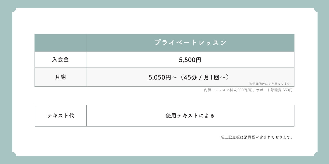The width and height of the screenshot is (329, 164).
Task: Select the 入会金 row label
Action: (60, 60)
